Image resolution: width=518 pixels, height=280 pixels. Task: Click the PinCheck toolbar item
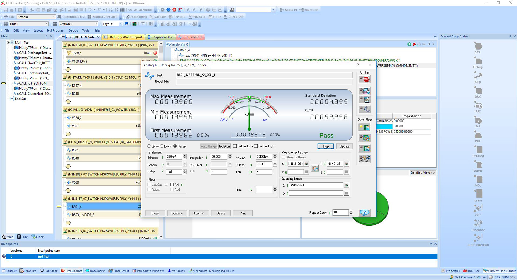197,17
